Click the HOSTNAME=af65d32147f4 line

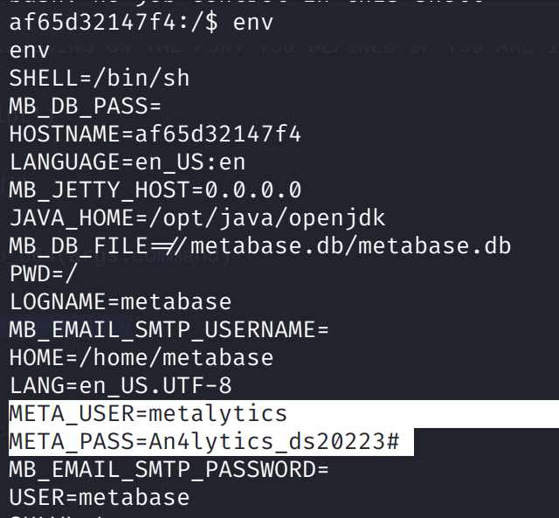point(155,134)
